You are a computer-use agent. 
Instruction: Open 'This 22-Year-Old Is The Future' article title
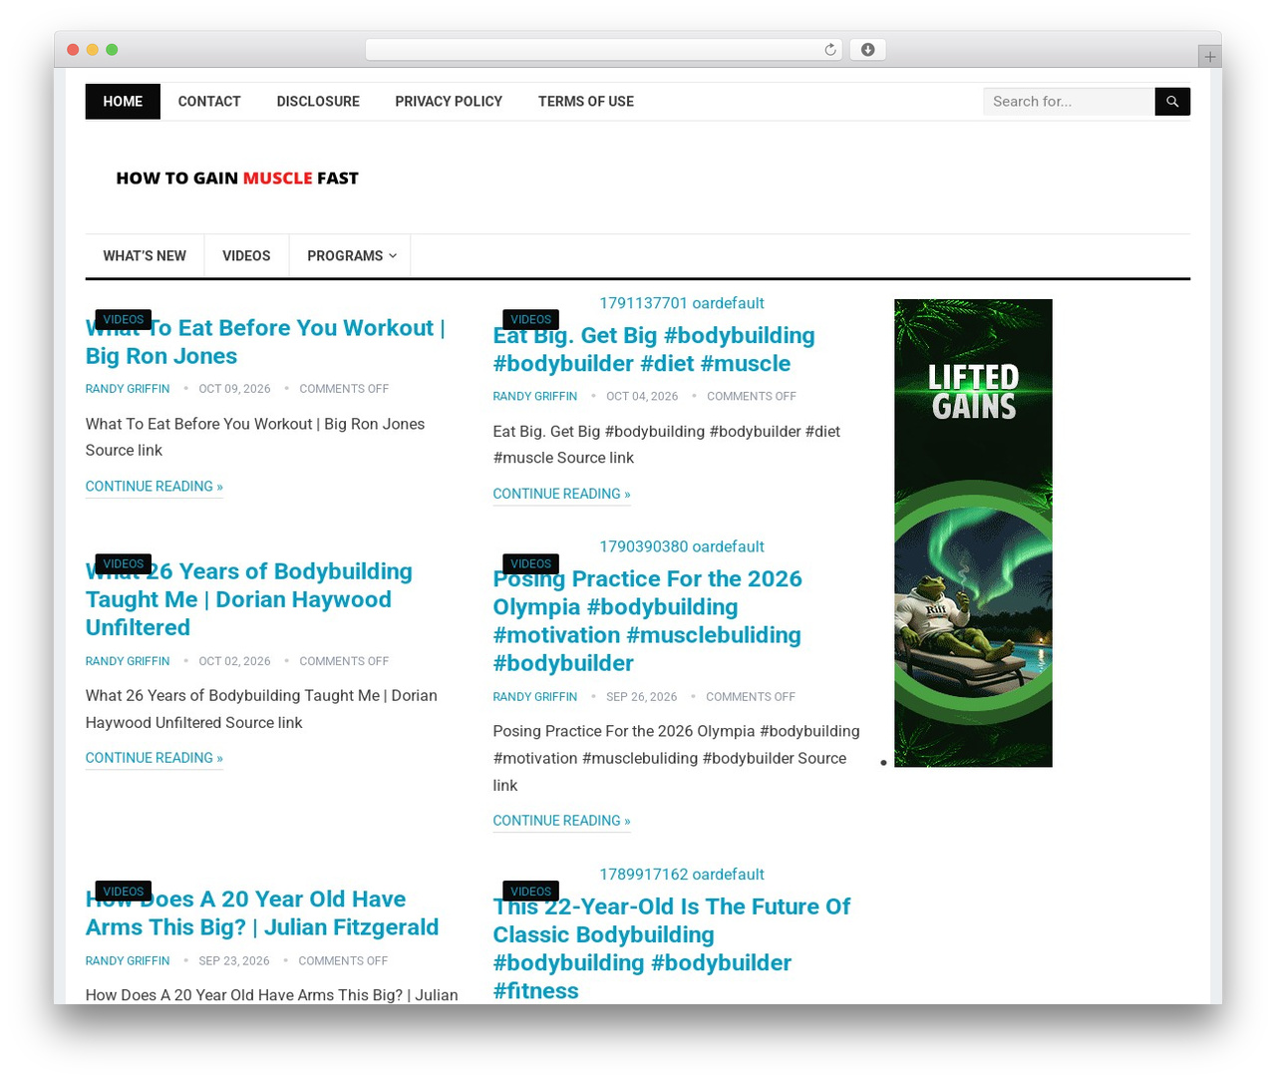tap(672, 948)
